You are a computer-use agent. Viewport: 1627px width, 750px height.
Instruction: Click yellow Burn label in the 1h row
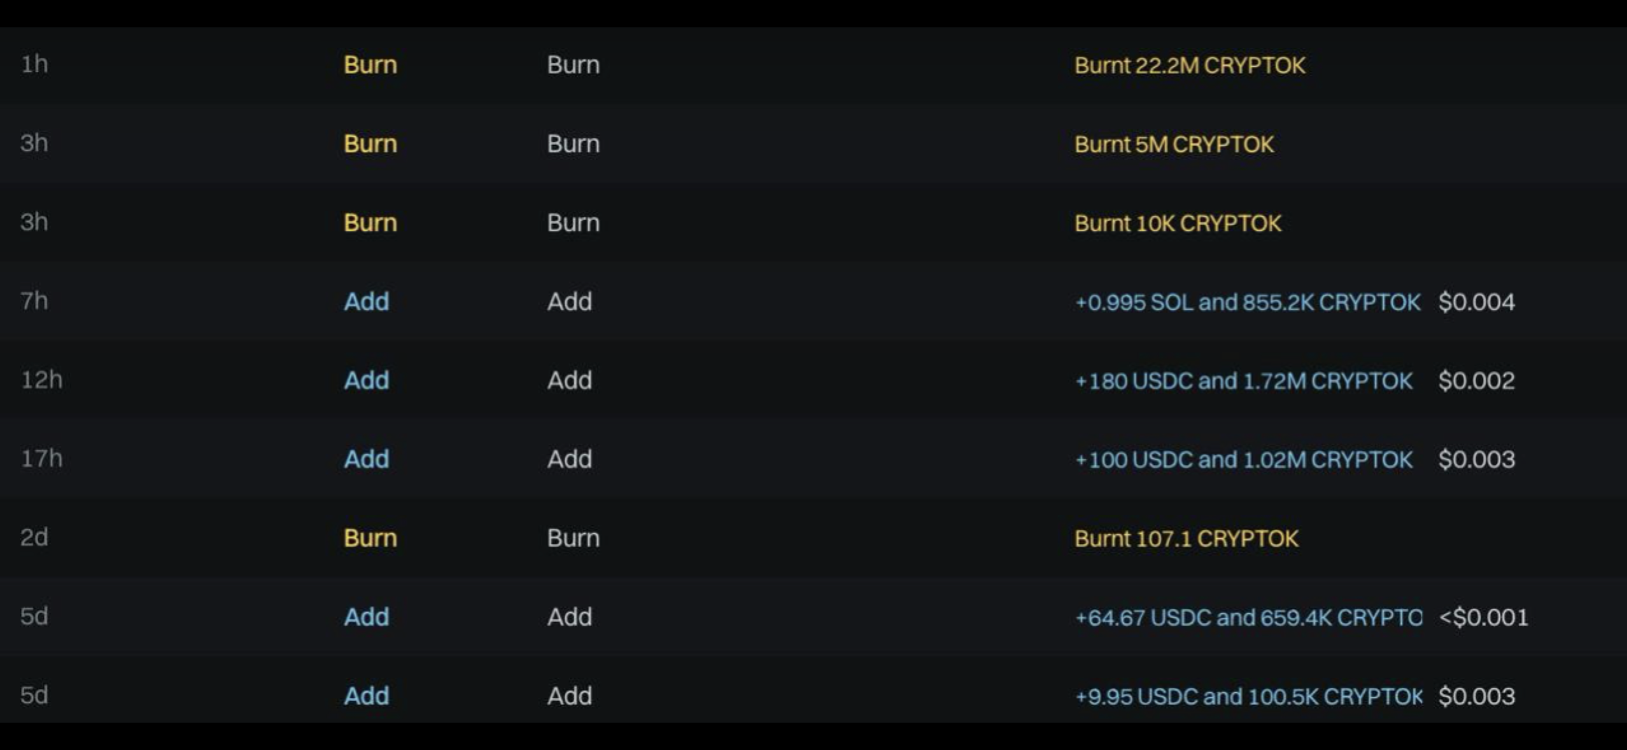[370, 65]
